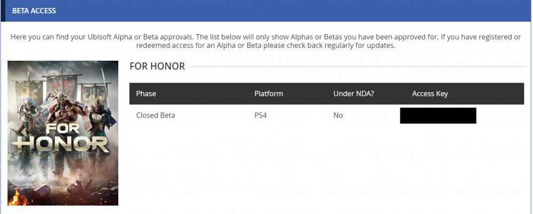
Task: Click the Under NDA? column header
Action: [353, 94]
